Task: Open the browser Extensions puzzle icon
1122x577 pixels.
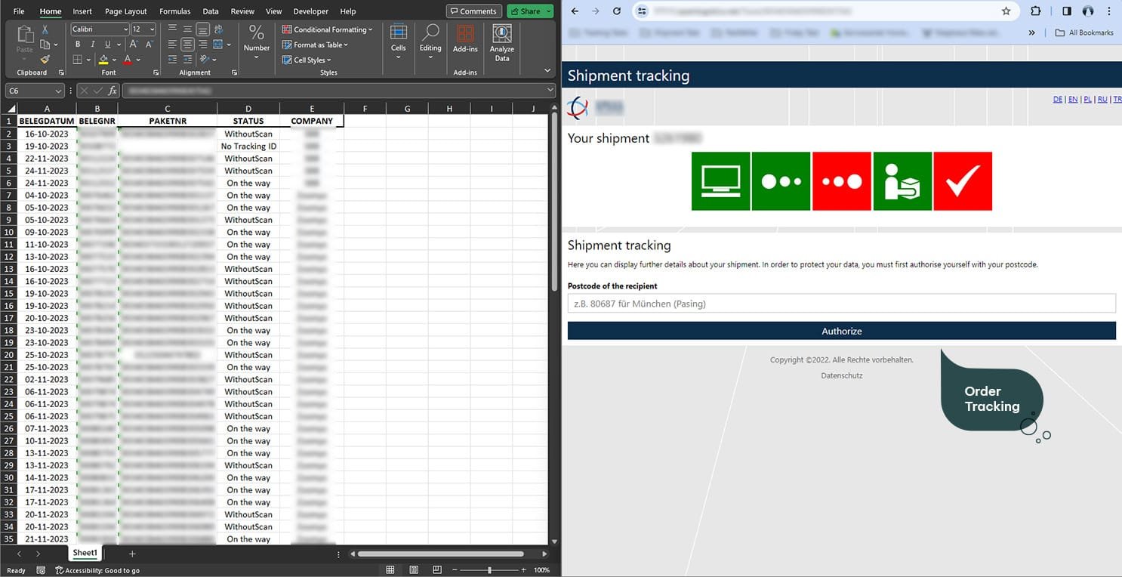Action: click(1035, 11)
